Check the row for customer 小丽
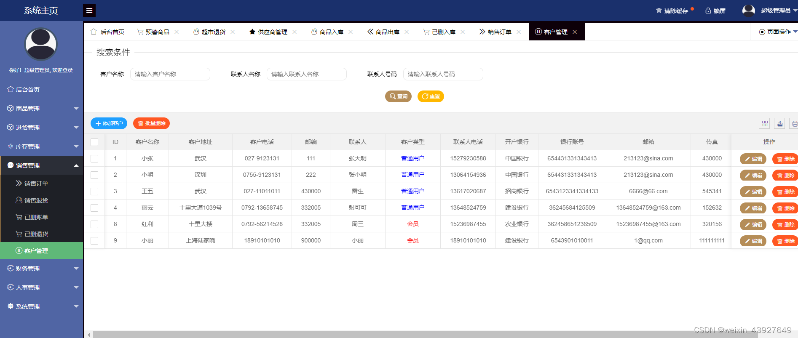This screenshot has width=798, height=338. tap(94, 241)
